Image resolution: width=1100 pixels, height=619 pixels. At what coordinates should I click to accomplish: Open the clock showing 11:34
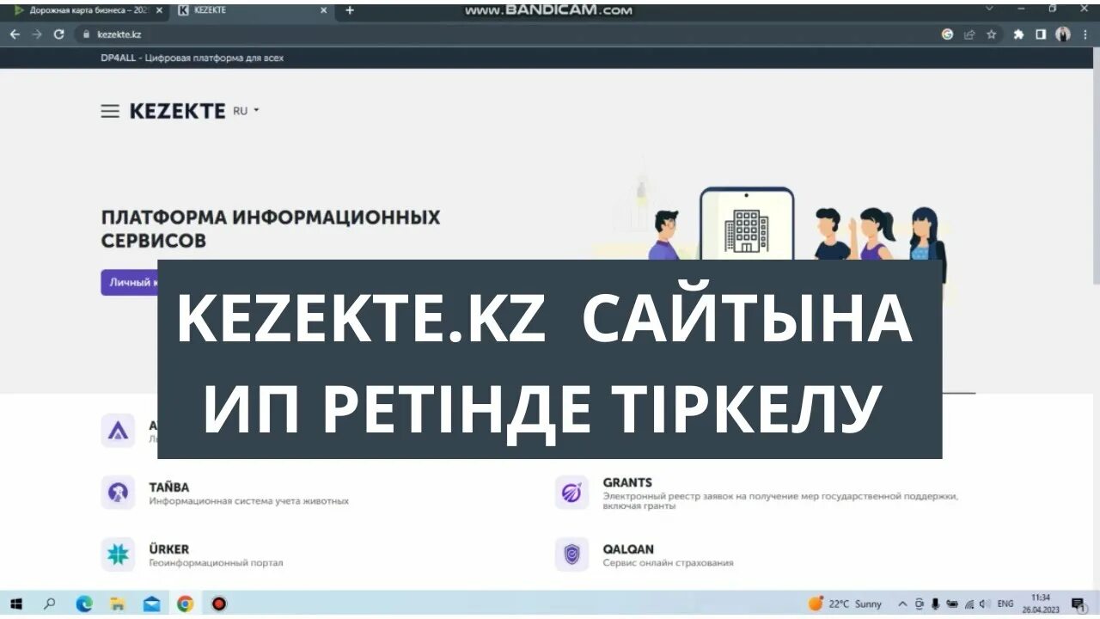pos(1040,604)
